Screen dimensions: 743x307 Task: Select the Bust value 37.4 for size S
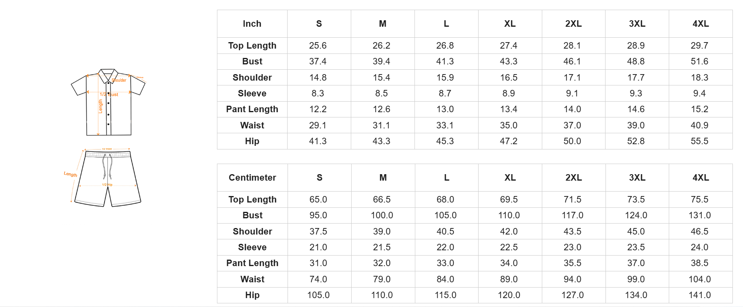(318, 62)
